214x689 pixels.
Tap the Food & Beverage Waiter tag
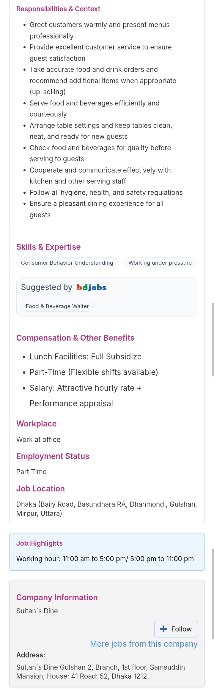57,306
